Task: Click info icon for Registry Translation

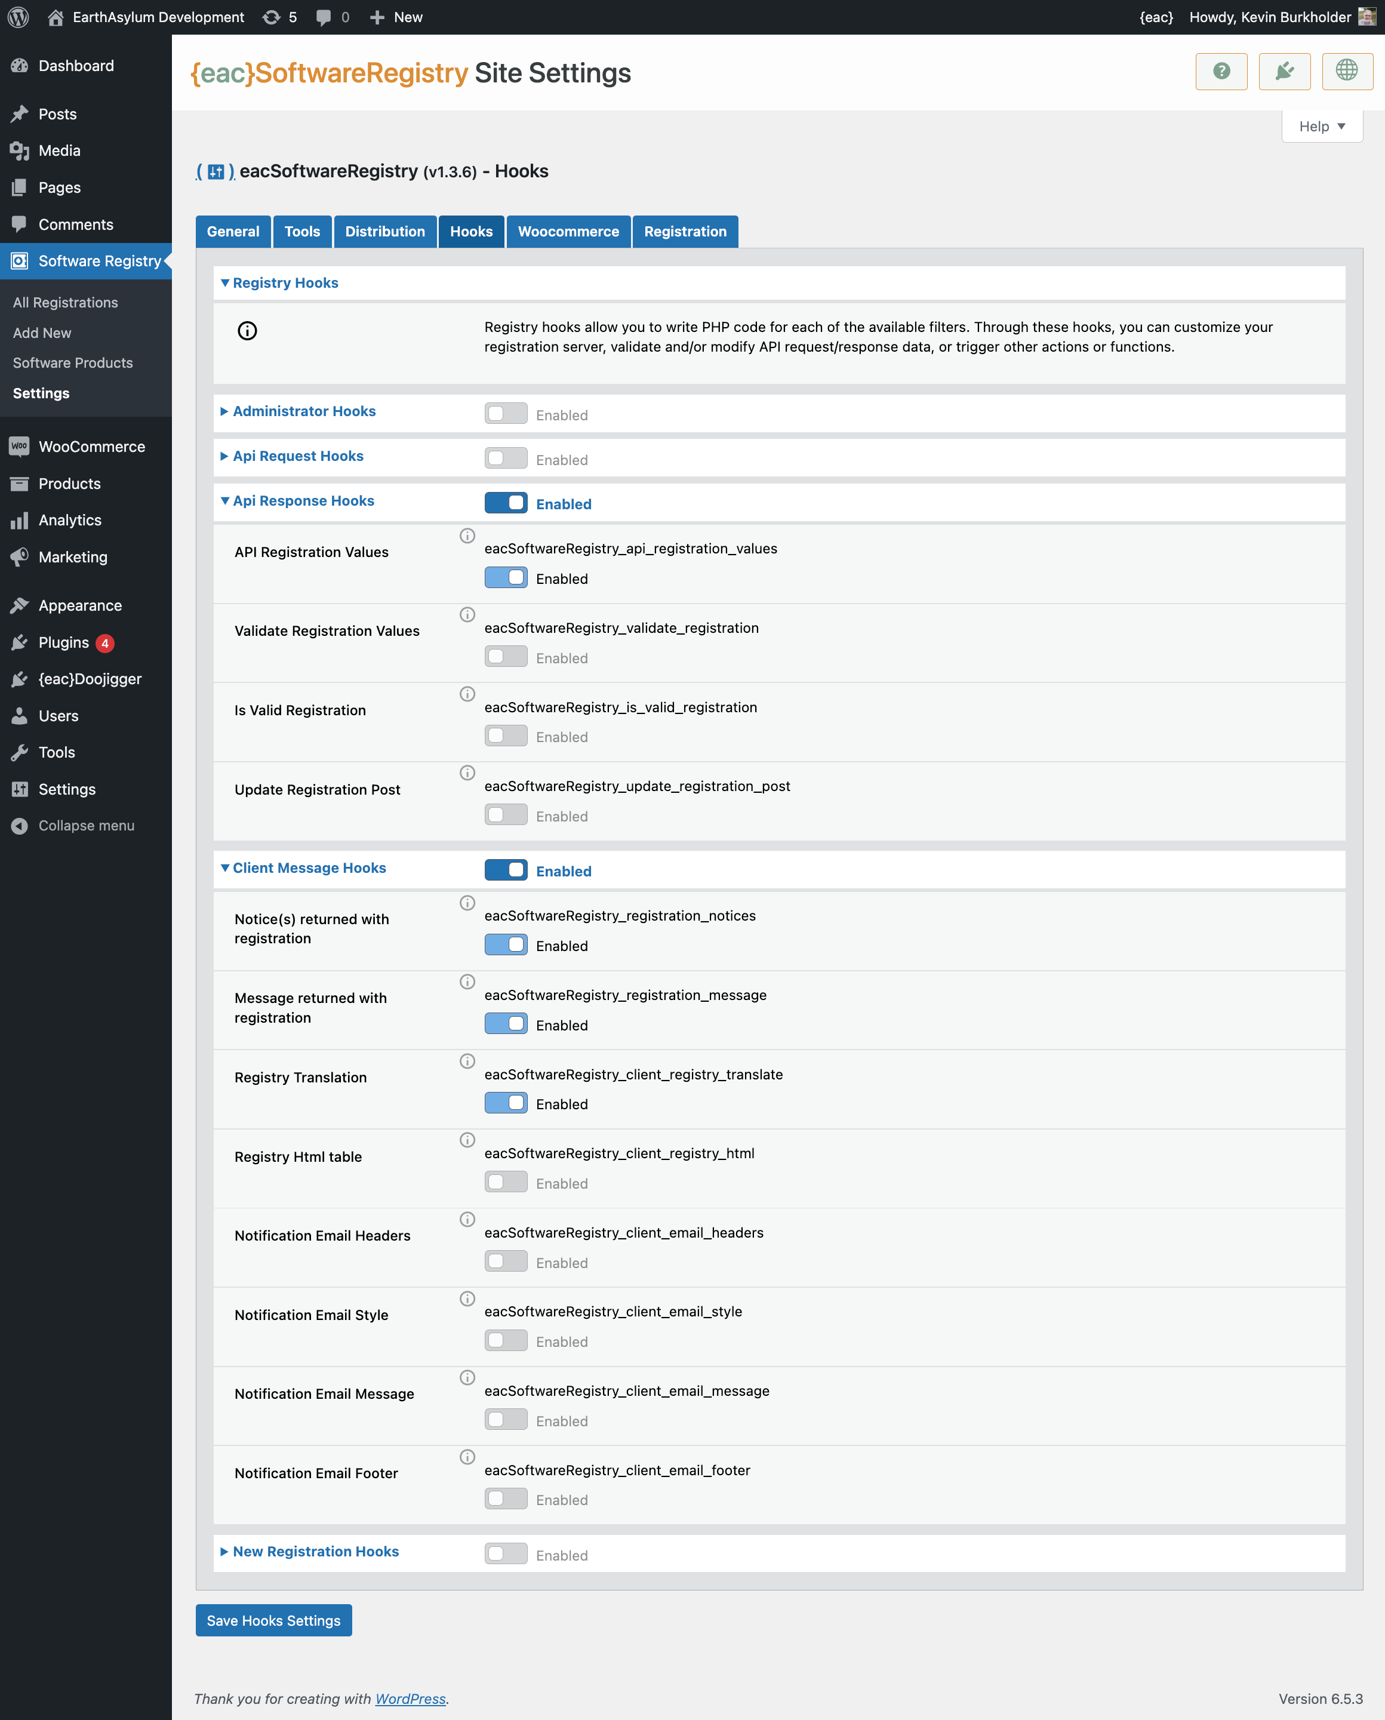Action: click(x=467, y=1060)
